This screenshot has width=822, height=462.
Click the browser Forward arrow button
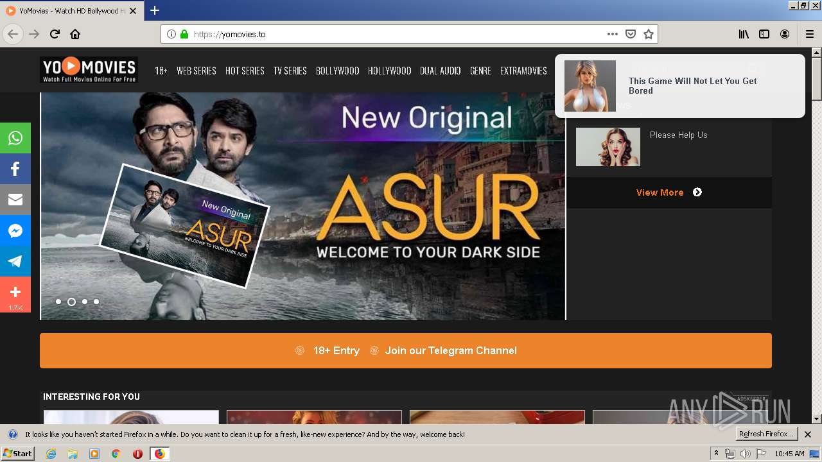(35, 34)
